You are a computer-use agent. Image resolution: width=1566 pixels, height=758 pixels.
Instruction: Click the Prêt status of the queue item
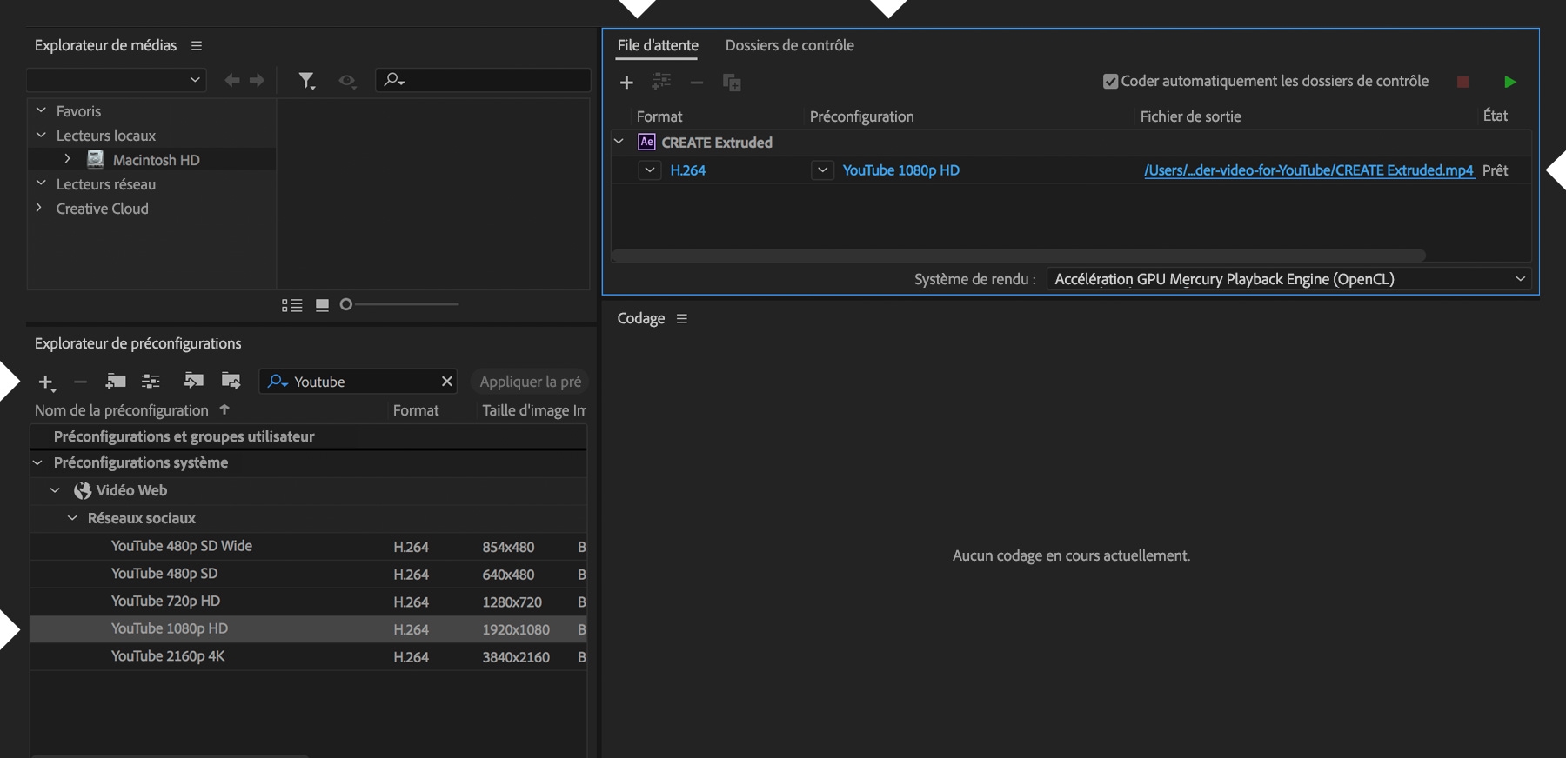tap(1495, 170)
